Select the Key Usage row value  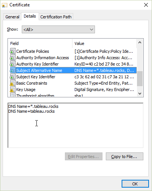104,90
